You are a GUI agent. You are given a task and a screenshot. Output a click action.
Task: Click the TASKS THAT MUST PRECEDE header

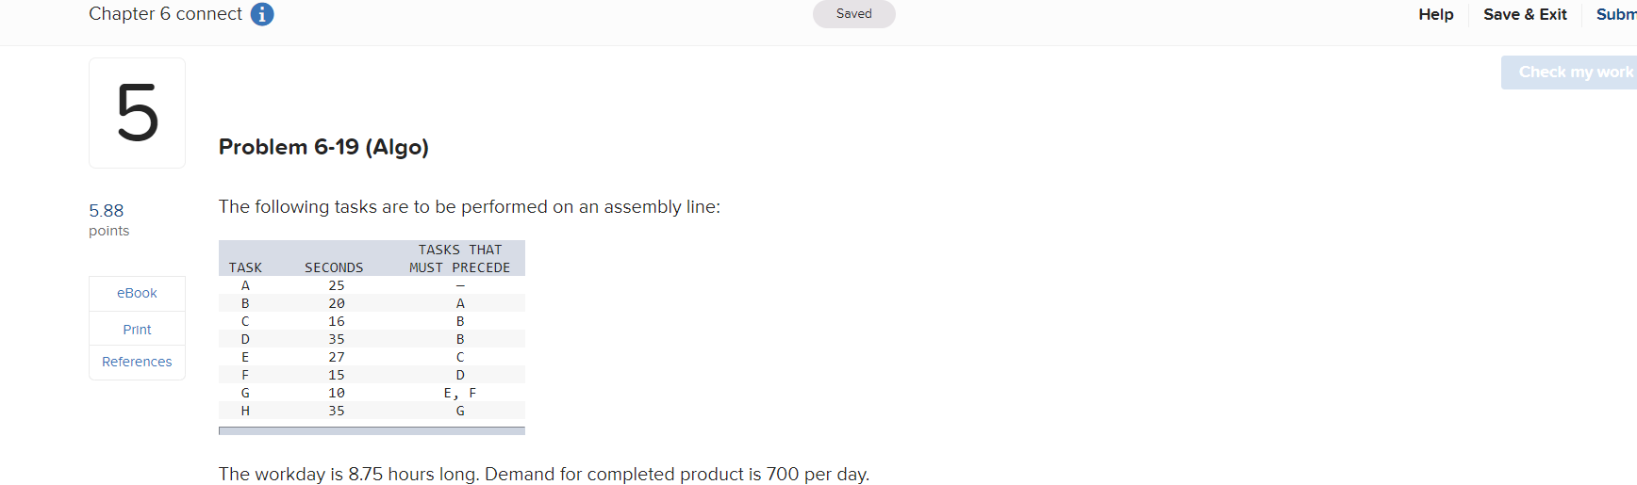pyautogui.click(x=460, y=258)
